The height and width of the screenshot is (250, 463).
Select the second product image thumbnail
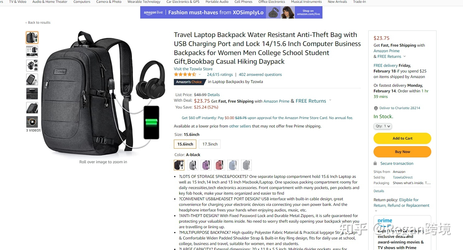pos(32,52)
